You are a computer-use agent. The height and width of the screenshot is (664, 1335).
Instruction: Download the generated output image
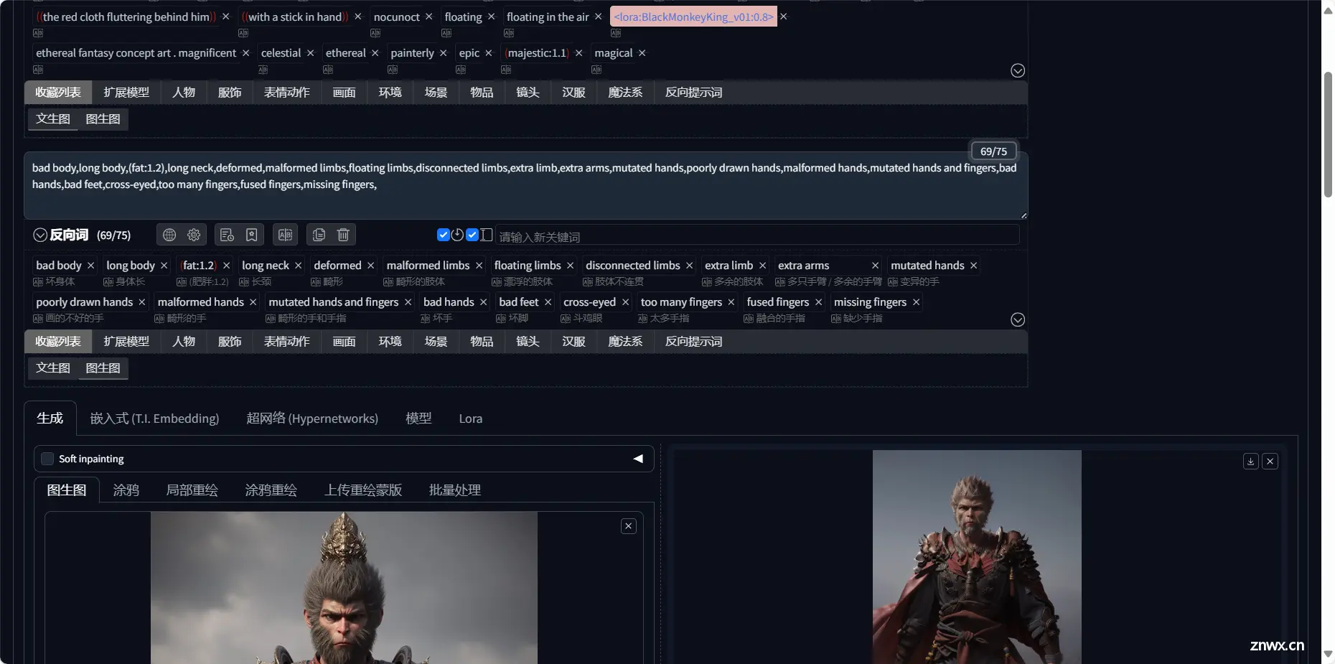click(x=1250, y=462)
